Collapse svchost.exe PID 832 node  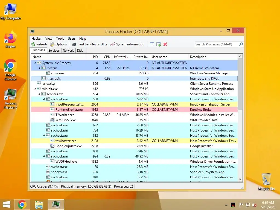tap(44, 135)
